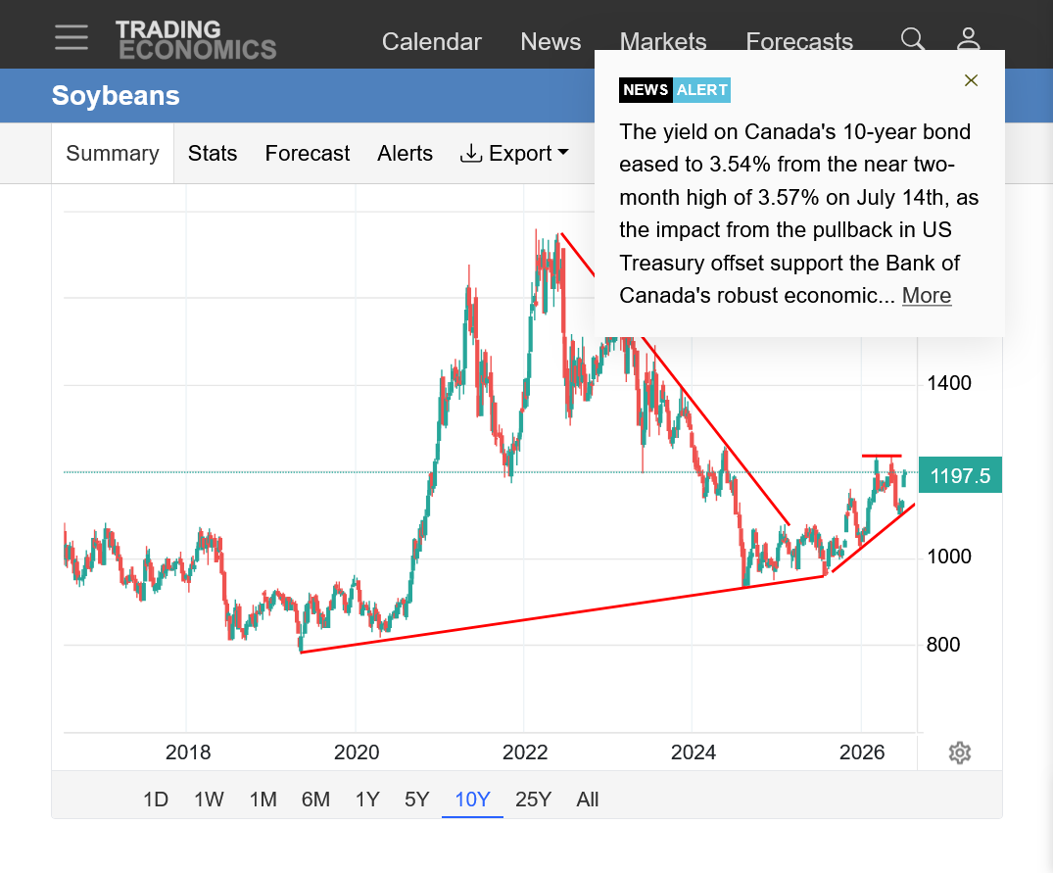Click the Trading Economics logo
The width and height of the screenshot is (1053, 873).
196,39
